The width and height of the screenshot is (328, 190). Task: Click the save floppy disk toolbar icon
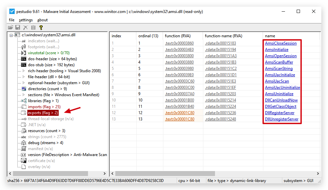pyautogui.click(x=18, y=27)
